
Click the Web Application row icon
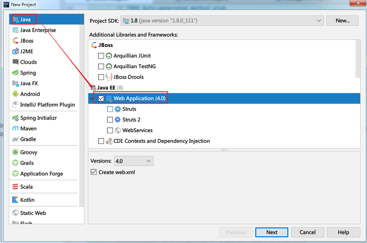(x=109, y=99)
